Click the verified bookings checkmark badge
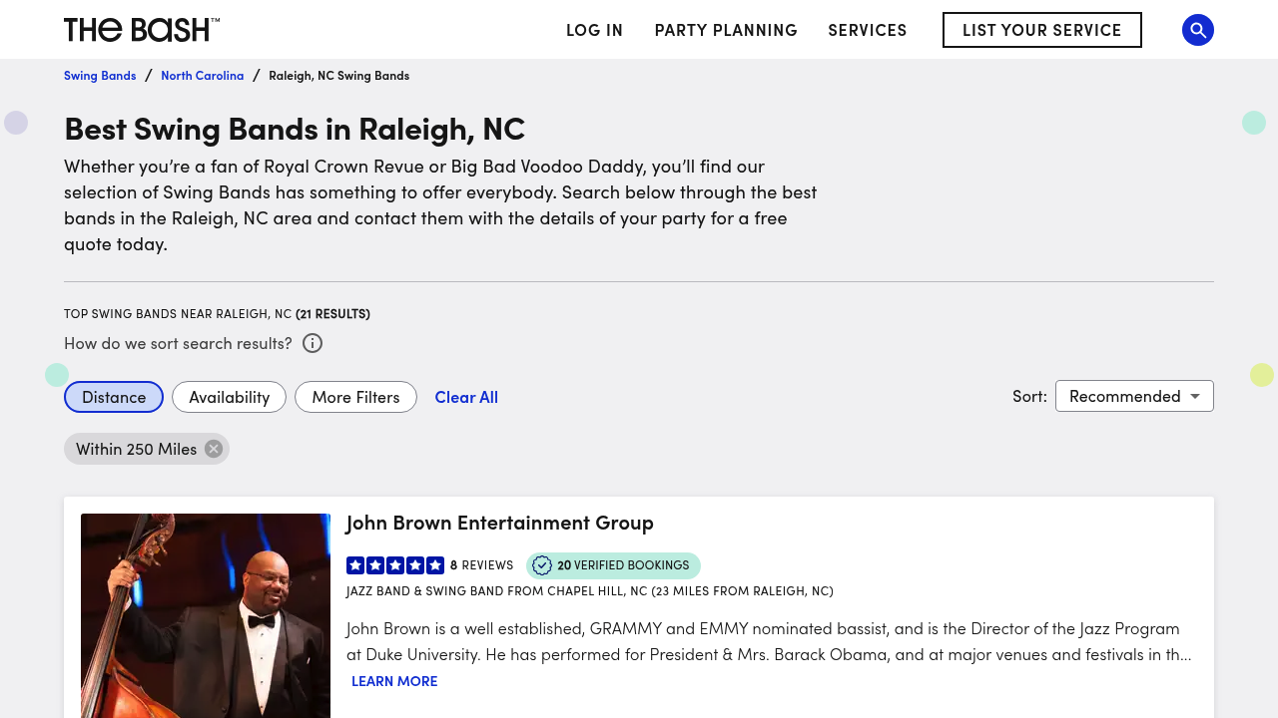 coord(542,565)
